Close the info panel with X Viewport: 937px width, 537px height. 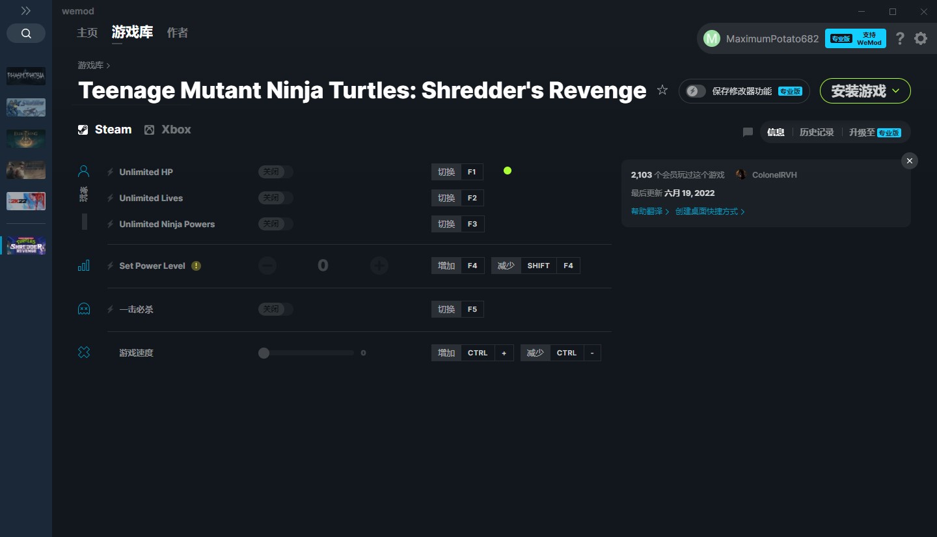pyautogui.click(x=910, y=161)
